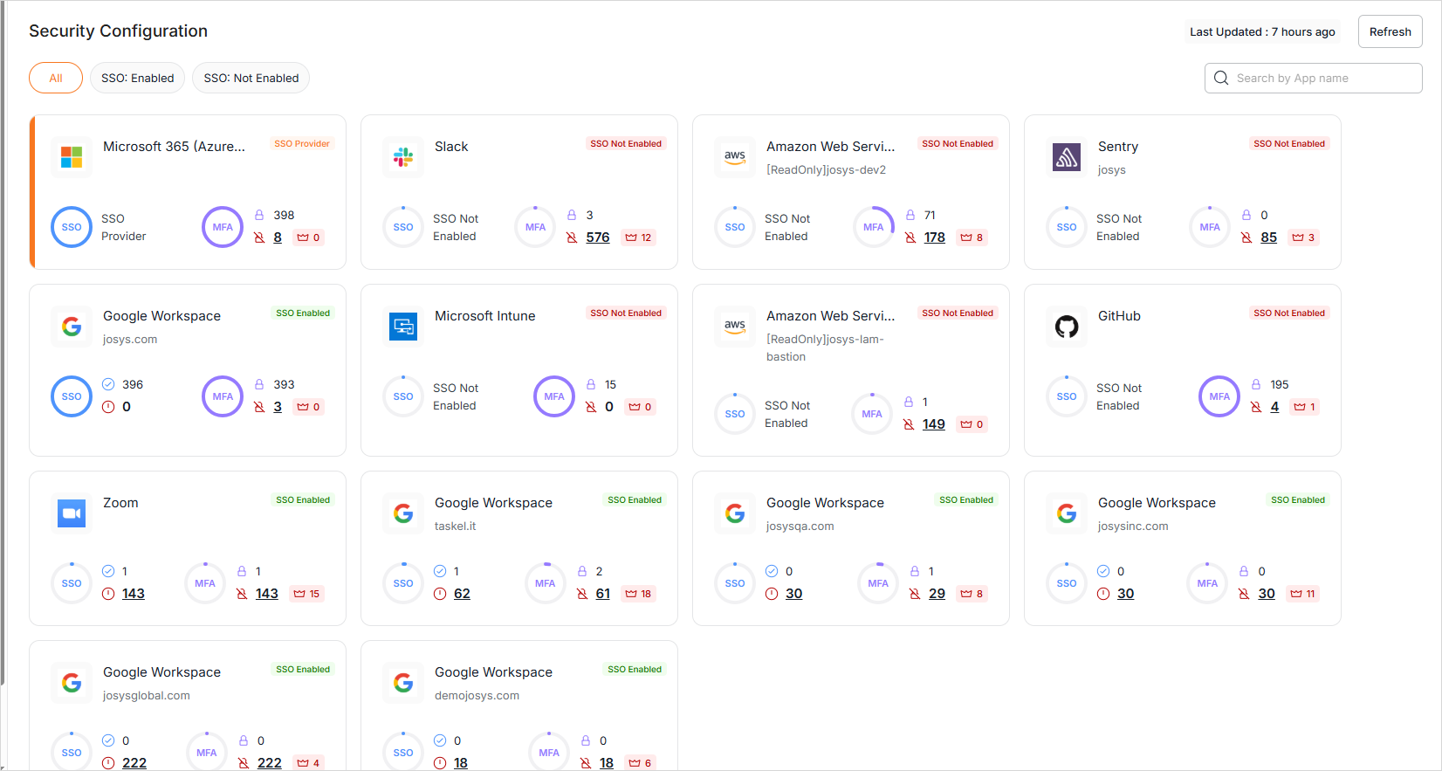
Task: Filter by SSO: Not Enabled
Action: 251,78
